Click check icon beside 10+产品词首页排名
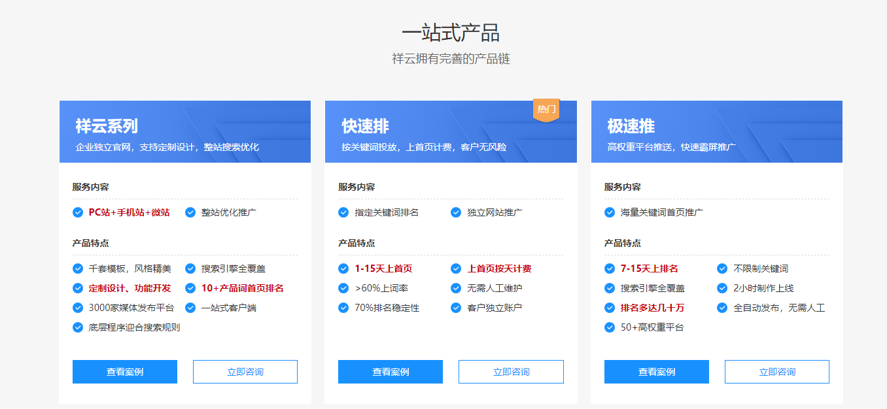Viewport: 887px width, 409px height. point(190,288)
